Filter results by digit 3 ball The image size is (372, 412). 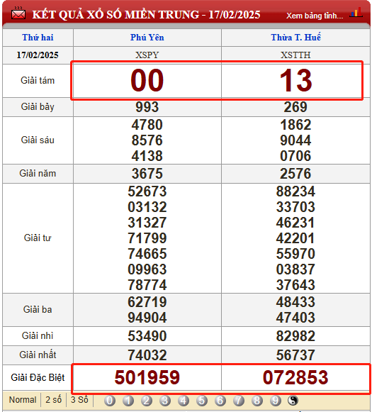(165, 401)
